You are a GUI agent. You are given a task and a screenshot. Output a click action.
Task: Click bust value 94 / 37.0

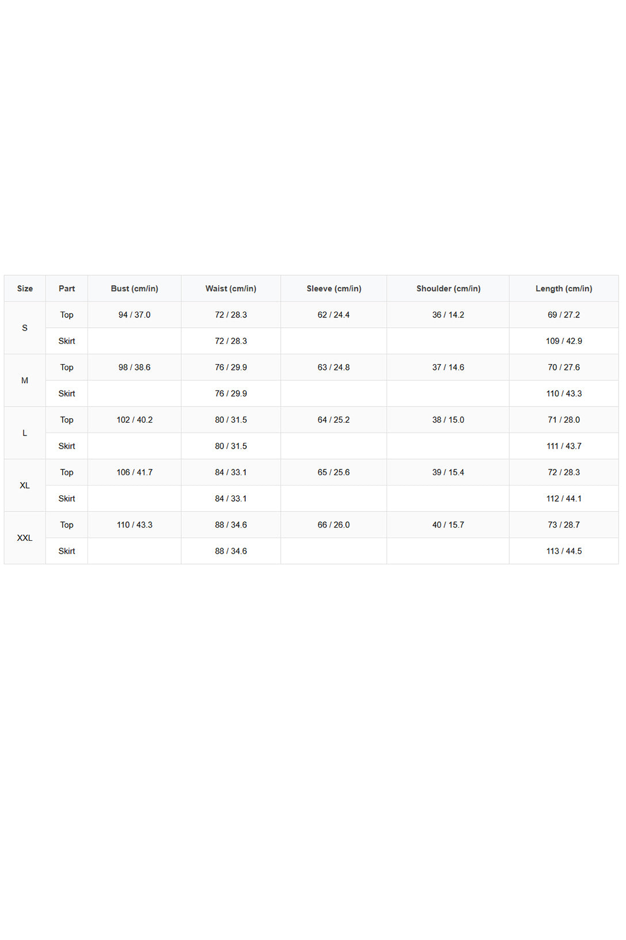(x=135, y=315)
